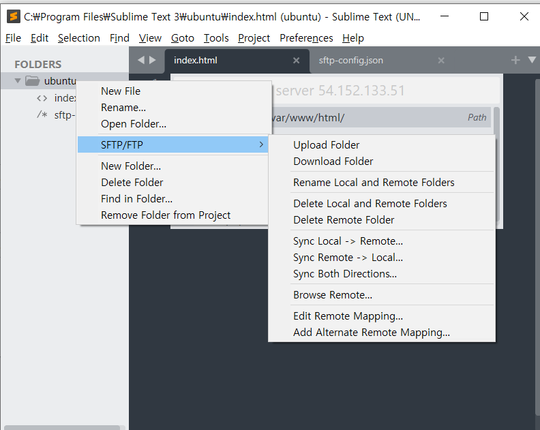Open the Tools menu
This screenshot has width=540, height=430.
point(216,38)
